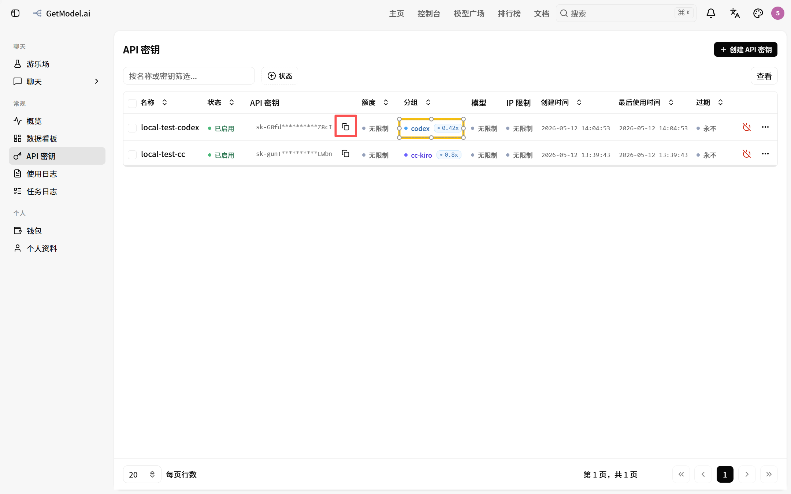Disable the local-test-codex key

(x=747, y=127)
